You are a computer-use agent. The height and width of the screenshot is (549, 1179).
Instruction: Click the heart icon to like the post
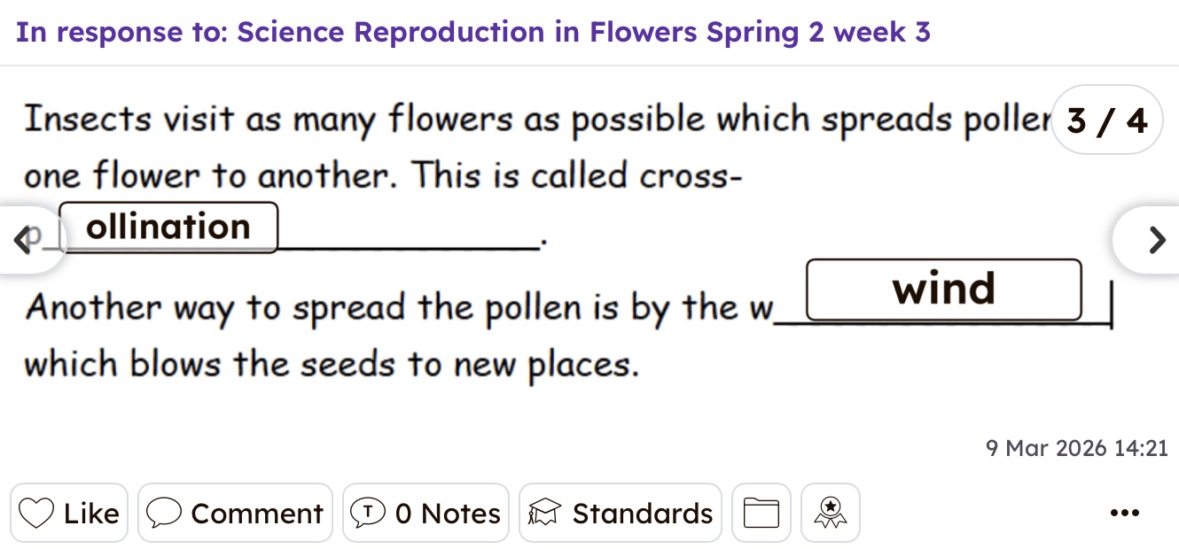[36, 514]
